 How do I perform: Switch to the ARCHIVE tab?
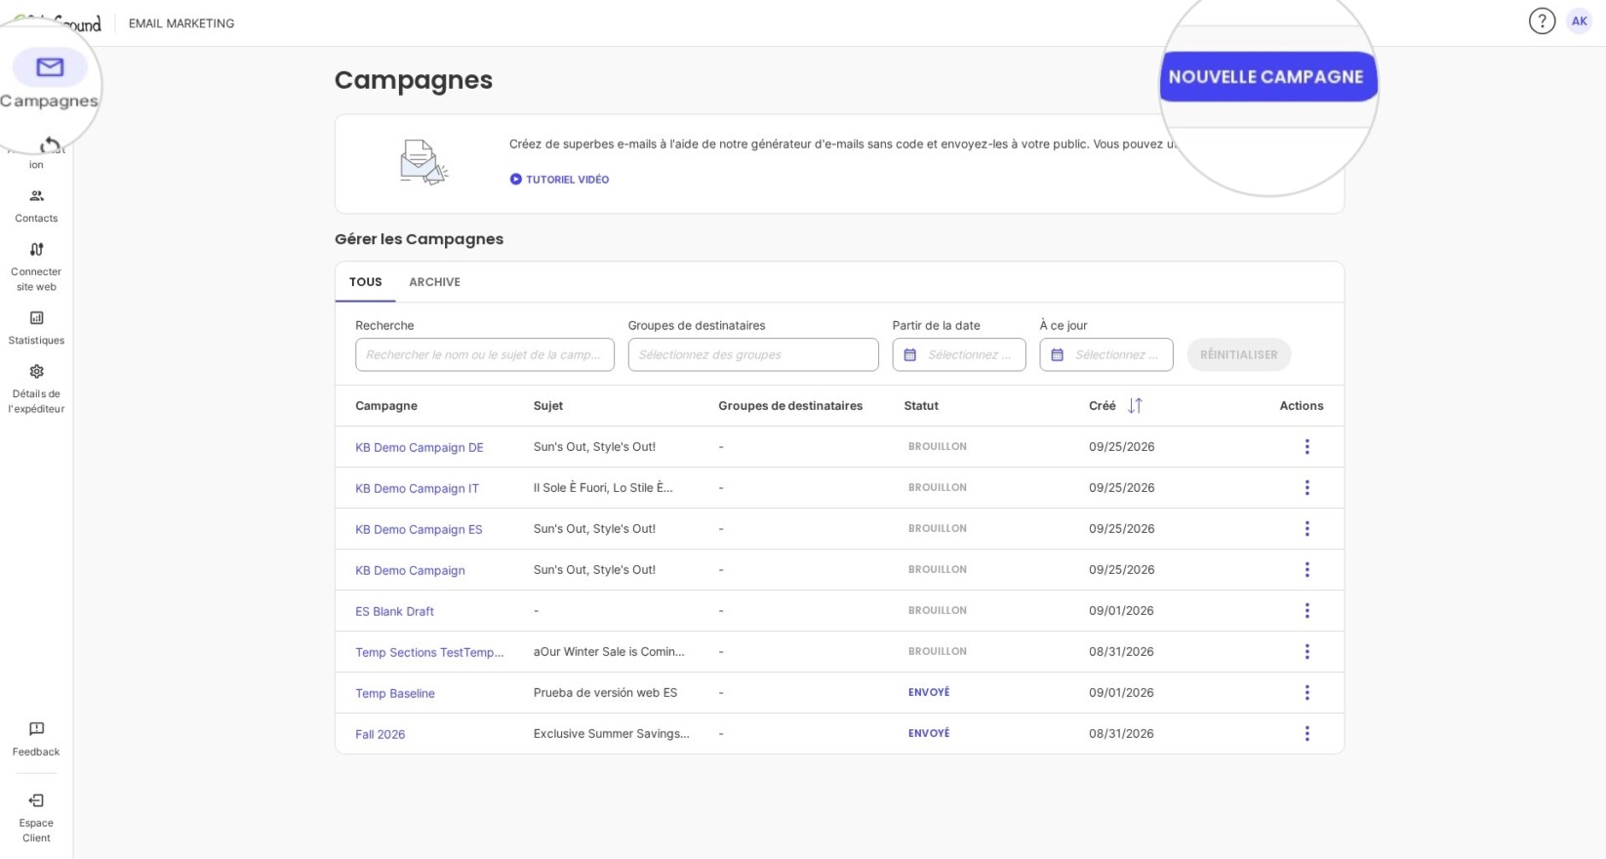(434, 282)
